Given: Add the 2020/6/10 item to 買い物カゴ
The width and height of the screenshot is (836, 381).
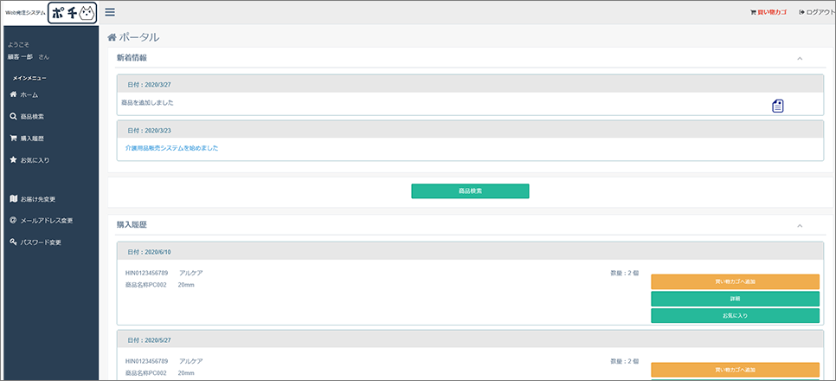Looking at the screenshot, I should pyautogui.click(x=736, y=281).
